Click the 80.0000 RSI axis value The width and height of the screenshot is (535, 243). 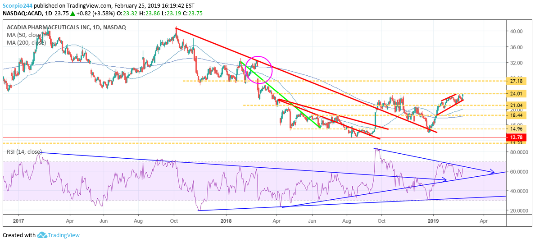[x=519, y=152]
